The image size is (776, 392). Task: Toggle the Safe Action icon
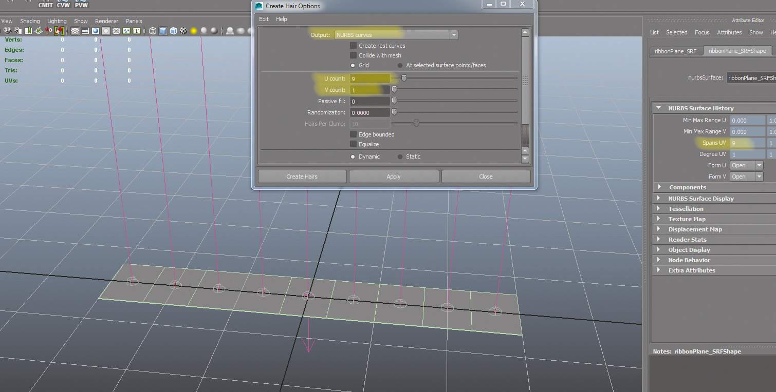click(x=126, y=31)
